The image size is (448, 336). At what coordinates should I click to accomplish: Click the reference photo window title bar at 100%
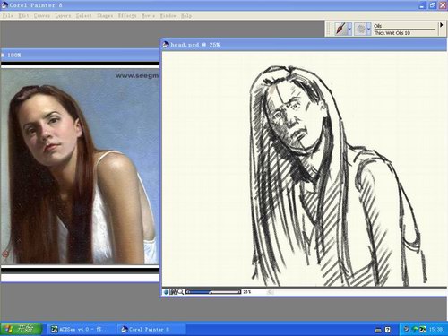point(80,56)
